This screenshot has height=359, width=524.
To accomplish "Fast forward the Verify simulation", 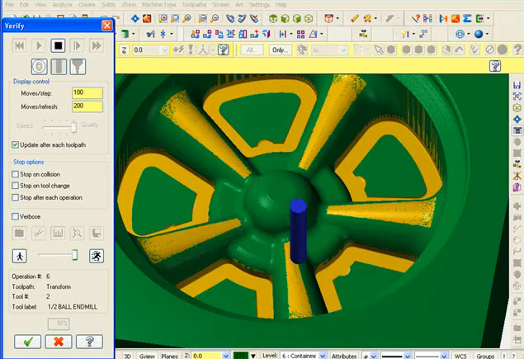I will pyautogui.click(x=97, y=45).
